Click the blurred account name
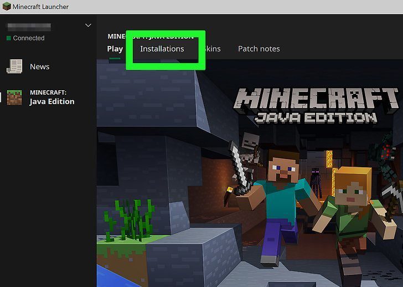Viewport: 403px width, 287px height. 29,27
